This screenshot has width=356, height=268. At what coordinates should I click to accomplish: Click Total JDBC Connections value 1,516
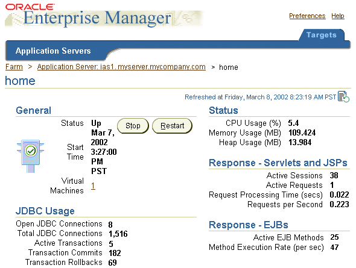[118, 234]
